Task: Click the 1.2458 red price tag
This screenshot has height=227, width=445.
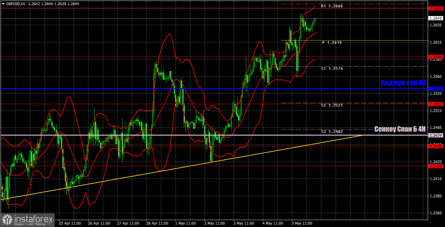Action: 436,146
